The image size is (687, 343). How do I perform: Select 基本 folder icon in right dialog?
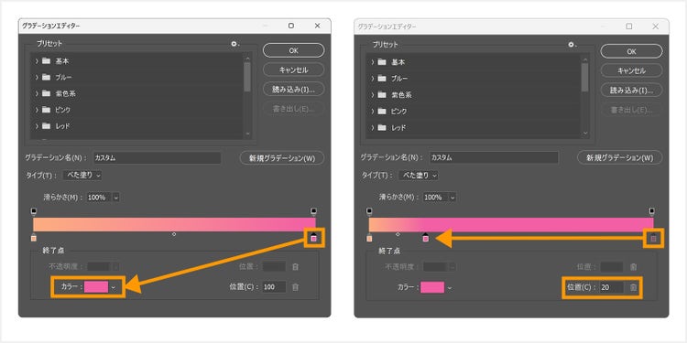382,62
